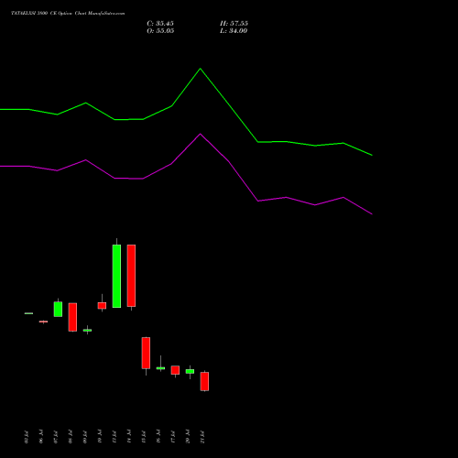Select the 15 Jul date label
Image resolution: width=458 pixels, height=458 pixels.
tap(144, 437)
